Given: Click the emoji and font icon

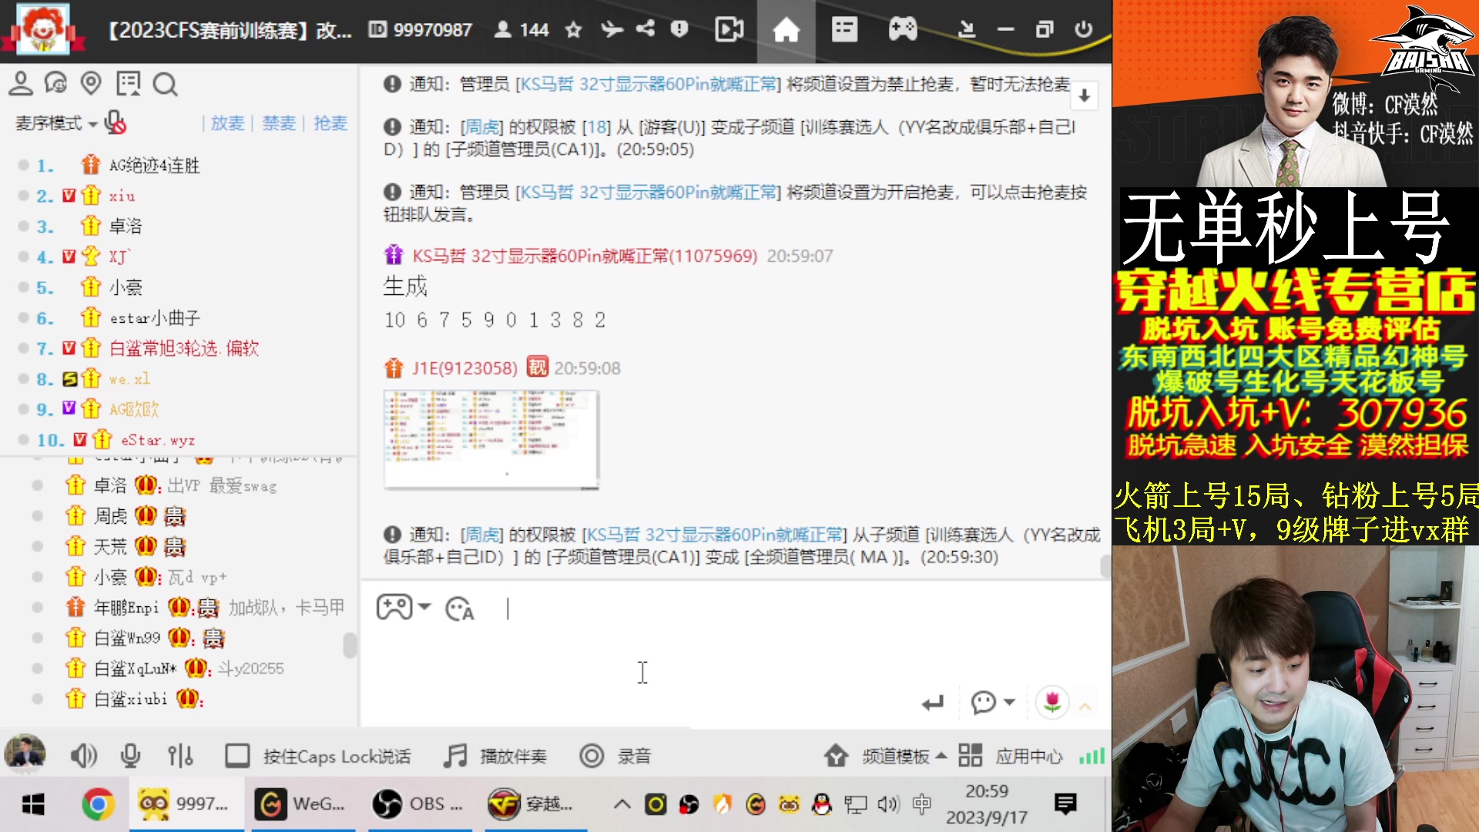Looking at the screenshot, I should 460,609.
